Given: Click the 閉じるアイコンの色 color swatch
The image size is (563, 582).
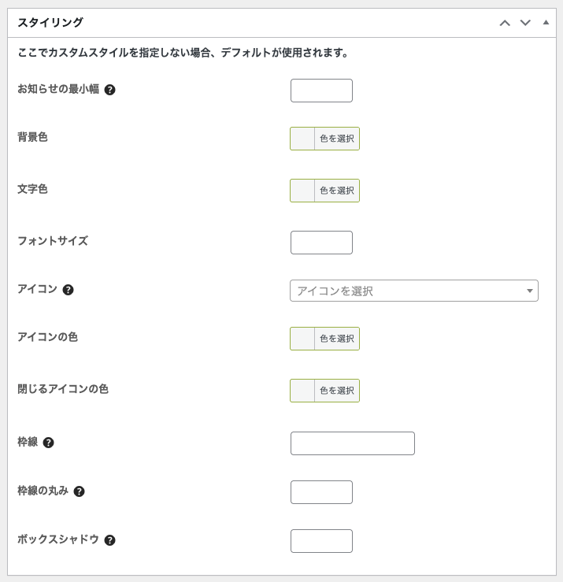Looking at the screenshot, I should pyautogui.click(x=303, y=391).
